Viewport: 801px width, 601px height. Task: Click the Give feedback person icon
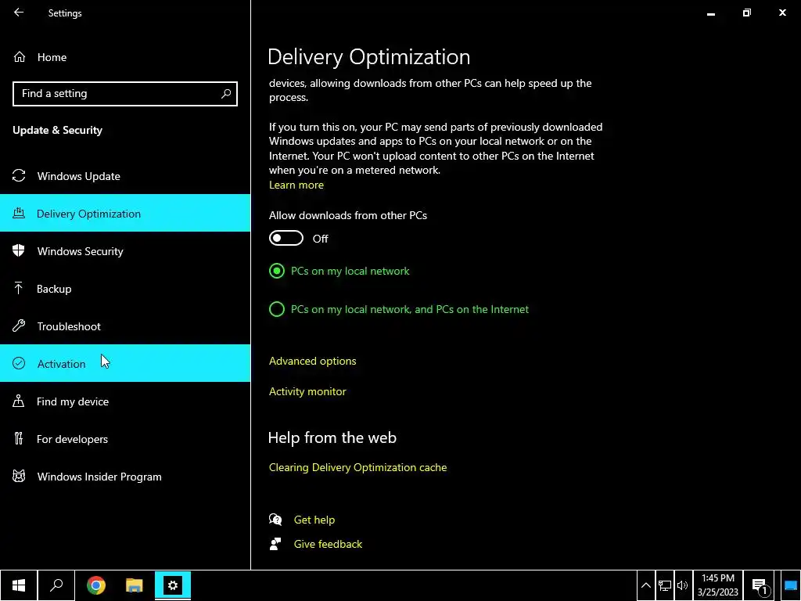pyautogui.click(x=275, y=544)
